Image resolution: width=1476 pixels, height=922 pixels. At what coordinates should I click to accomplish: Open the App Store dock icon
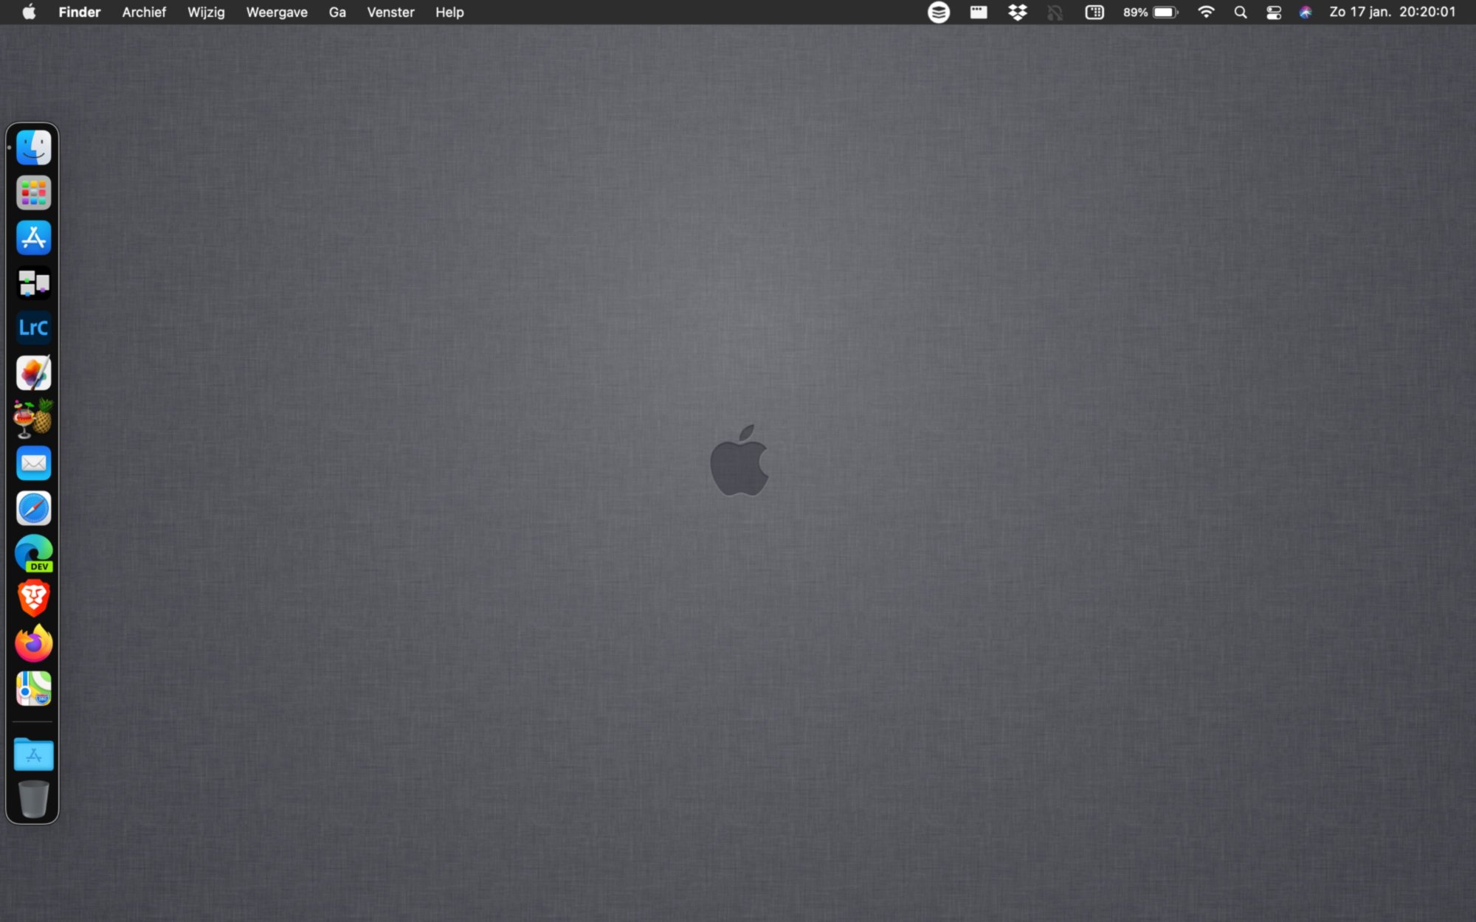coord(33,238)
